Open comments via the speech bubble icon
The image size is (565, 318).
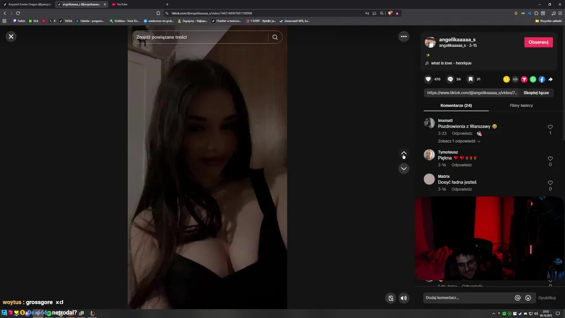[450, 79]
